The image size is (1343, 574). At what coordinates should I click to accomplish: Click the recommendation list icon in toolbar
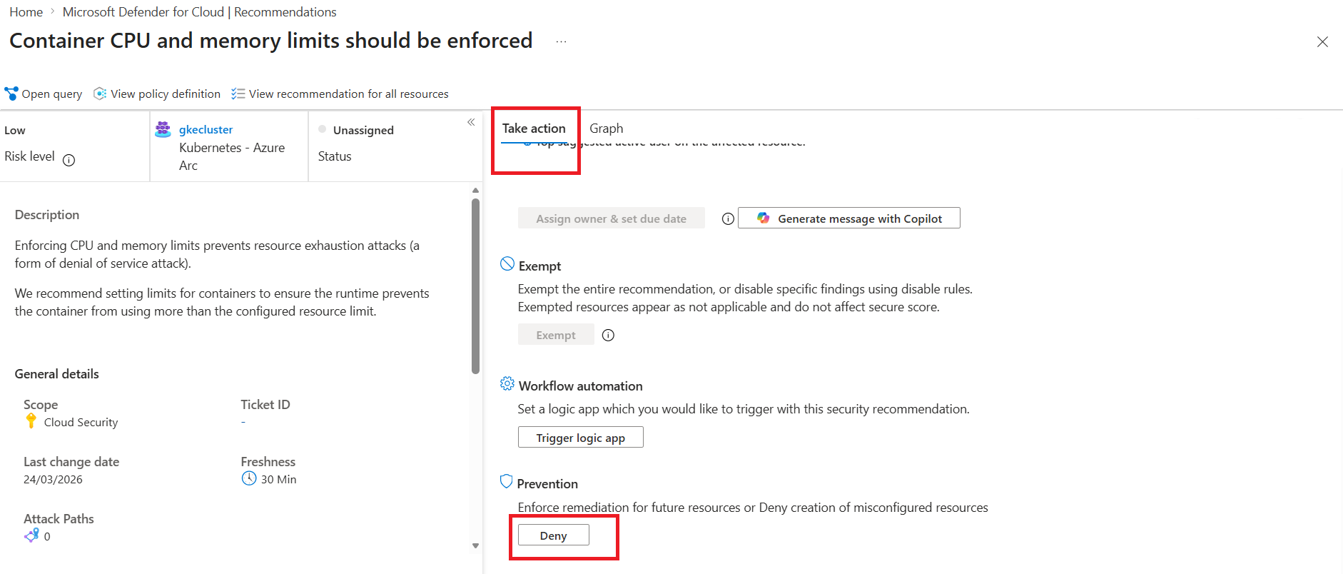[x=238, y=94]
